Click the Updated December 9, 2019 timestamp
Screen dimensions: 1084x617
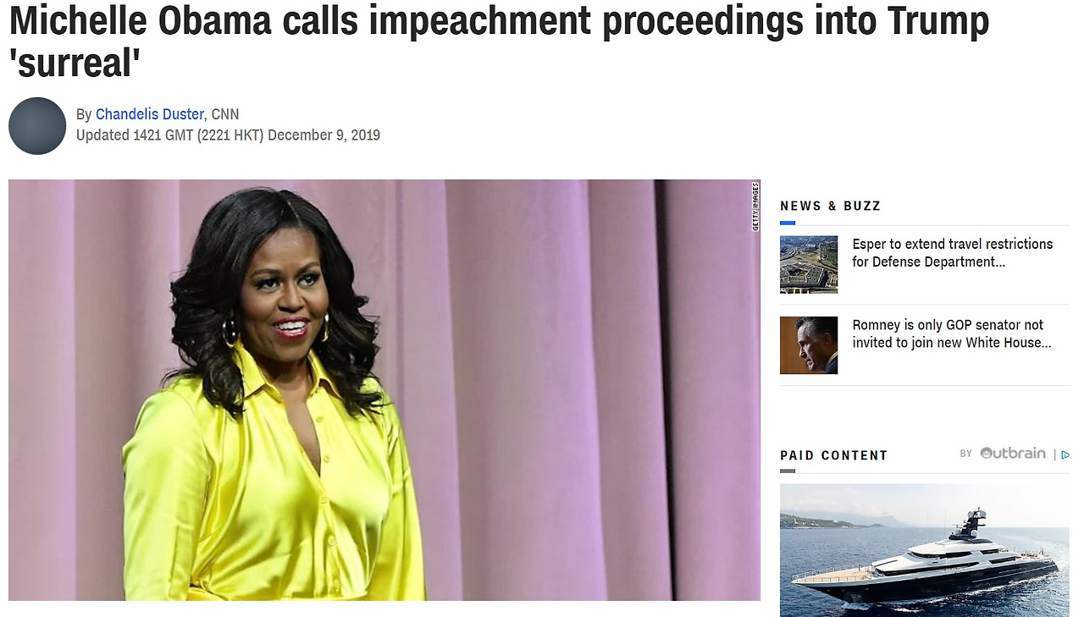[x=228, y=135]
